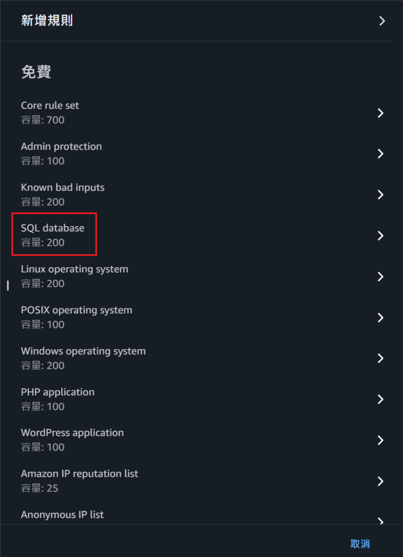Select the Admin protection rule label

point(61,147)
